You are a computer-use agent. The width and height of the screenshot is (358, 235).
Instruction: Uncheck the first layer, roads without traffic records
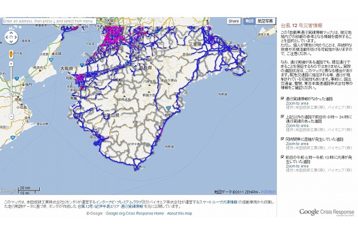click(282, 99)
